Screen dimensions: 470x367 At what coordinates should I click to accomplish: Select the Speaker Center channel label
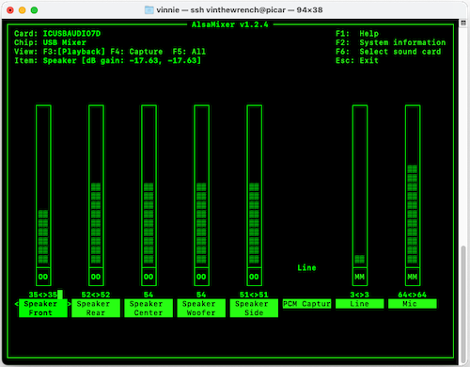(x=149, y=308)
